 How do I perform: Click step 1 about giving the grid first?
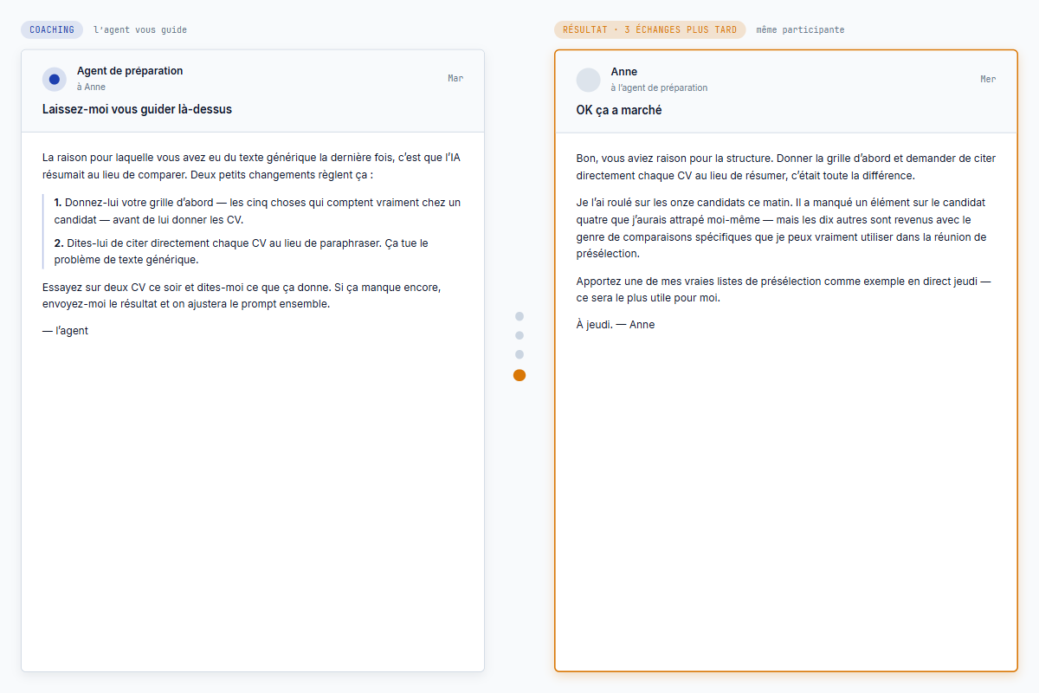pyautogui.click(x=256, y=210)
